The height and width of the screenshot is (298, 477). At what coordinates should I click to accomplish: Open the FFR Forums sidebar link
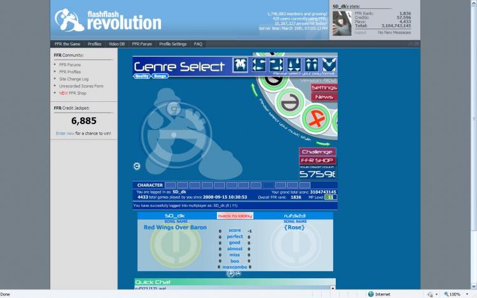click(x=70, y=65)
